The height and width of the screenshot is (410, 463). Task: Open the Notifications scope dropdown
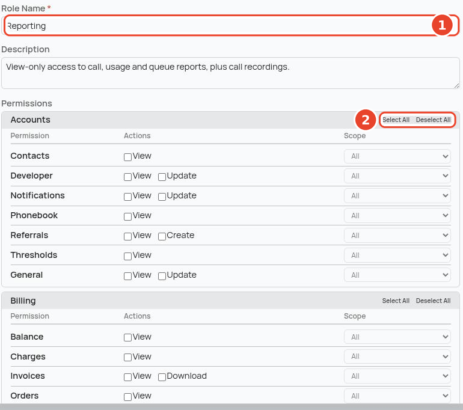click(397, 196)
